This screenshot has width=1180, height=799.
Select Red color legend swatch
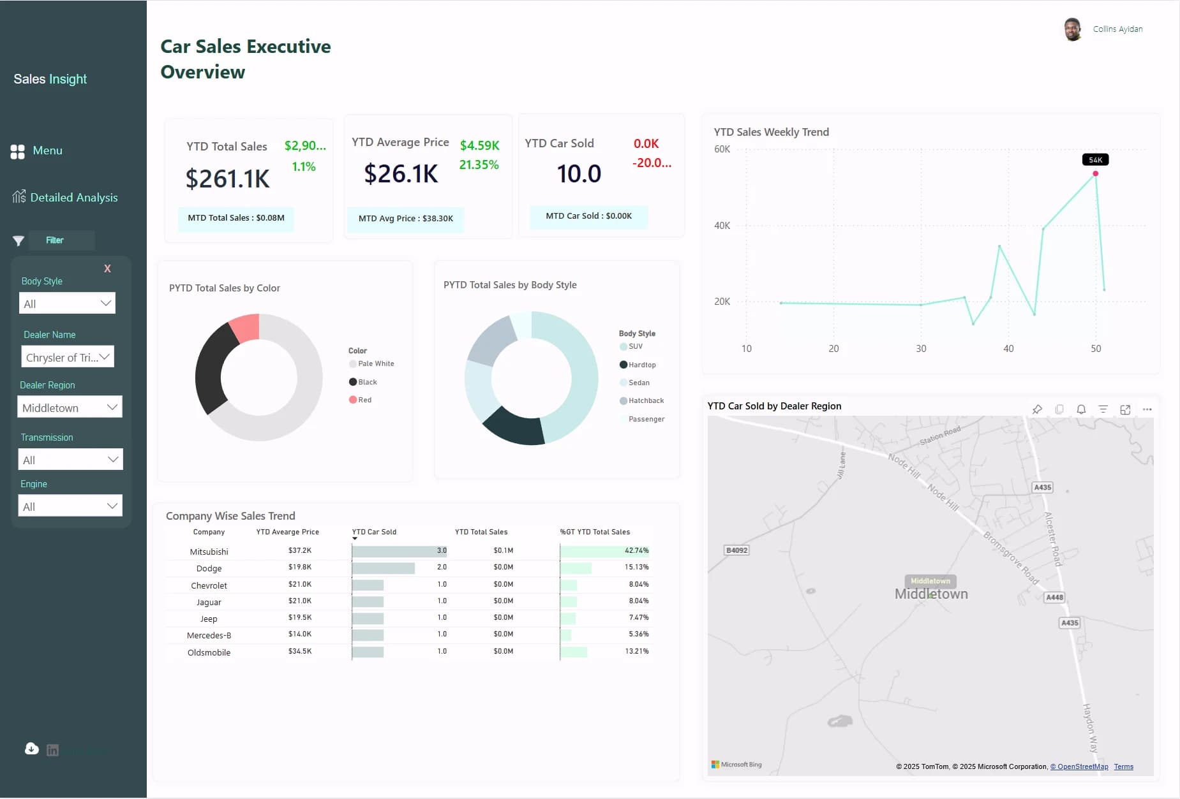click(352, 400)
